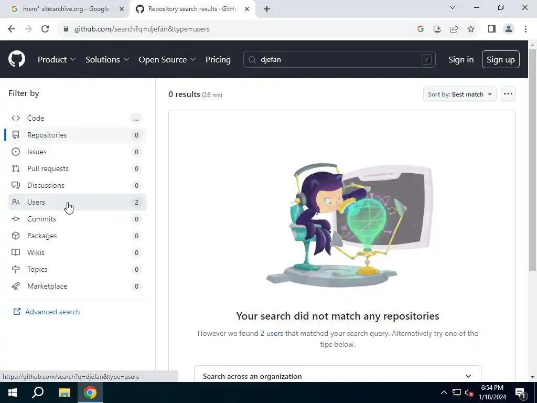Screen dimensions: 537x403
Task: Click the Marketplace telescope icon
Action: coord(16,286)
